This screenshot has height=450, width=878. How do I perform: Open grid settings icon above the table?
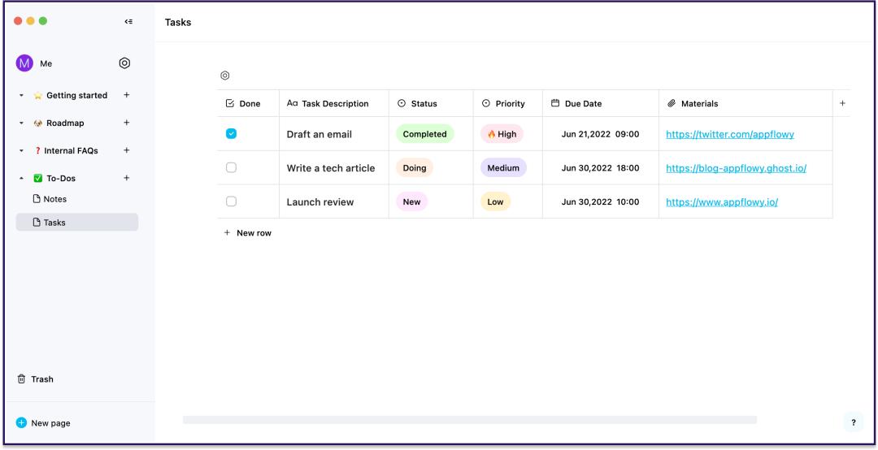[224, 76]
